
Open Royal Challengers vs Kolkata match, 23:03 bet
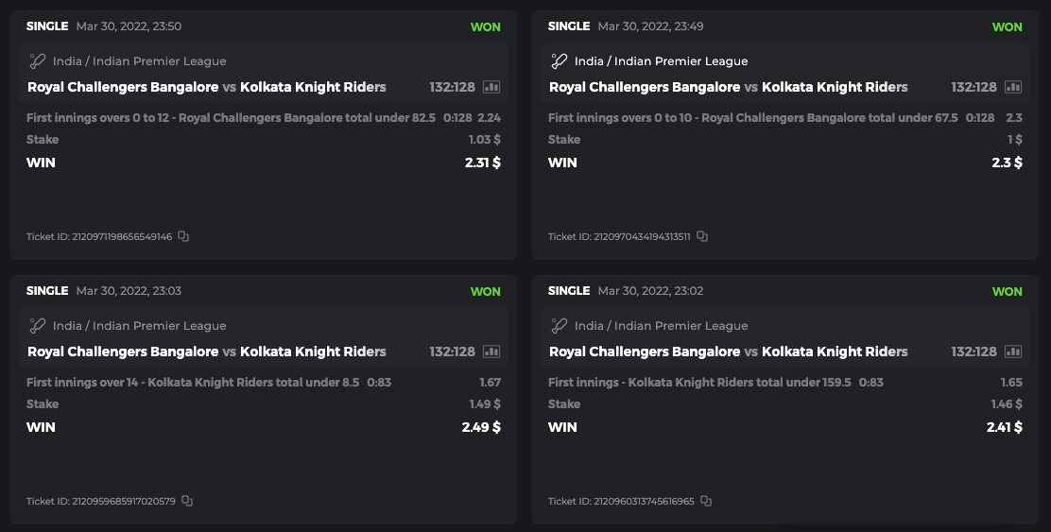pyautogui.click(x=206, y=352)
